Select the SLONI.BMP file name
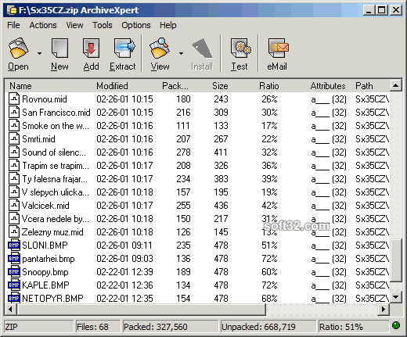 click(45, 246)
